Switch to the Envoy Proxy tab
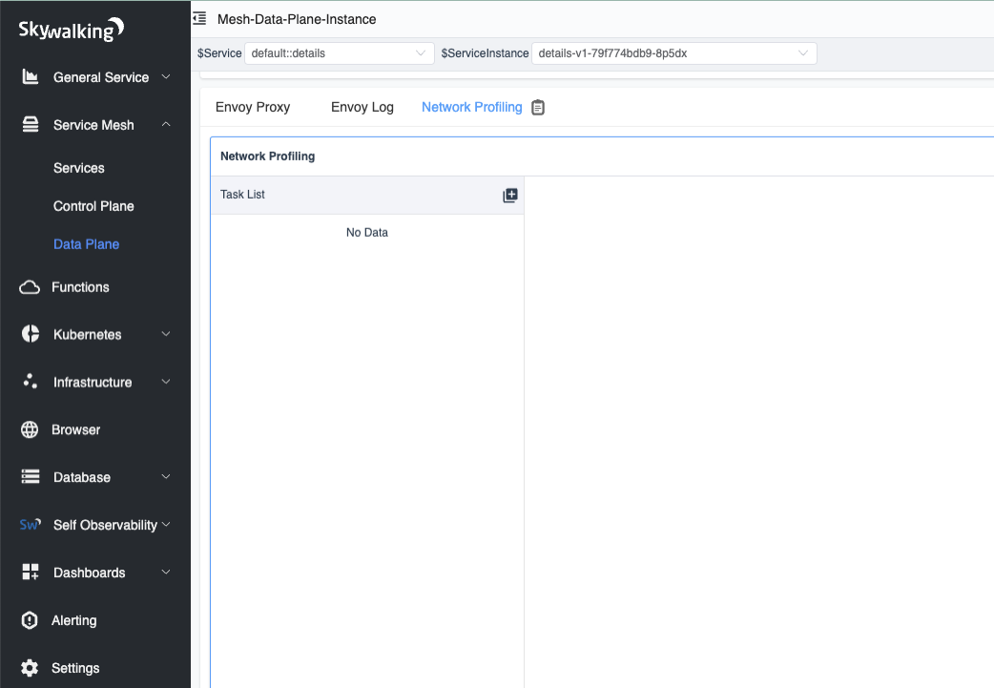The width and height of the screenshot is (994, 688). click(253, 107)
